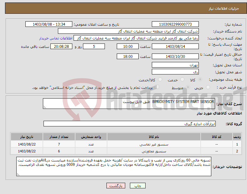Click the buyer notes textarea
This screenshot has width=247, height=194.
point(114,166)
